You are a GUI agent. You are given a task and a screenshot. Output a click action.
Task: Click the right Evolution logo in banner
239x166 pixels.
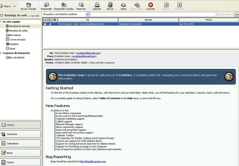(229, 77)
